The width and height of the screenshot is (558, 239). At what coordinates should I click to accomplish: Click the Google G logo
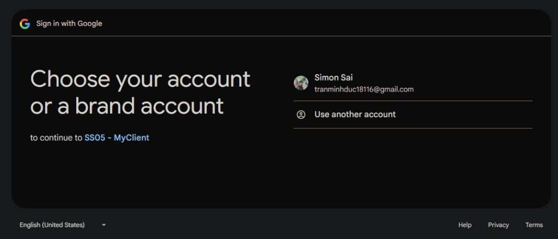[25, 23]
